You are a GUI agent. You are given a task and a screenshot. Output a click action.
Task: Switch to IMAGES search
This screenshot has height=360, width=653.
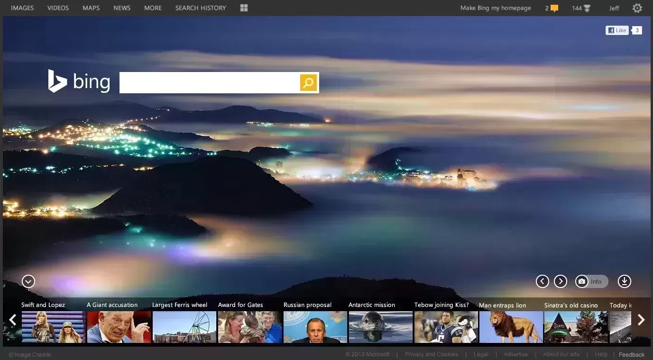click(x=22, y=8)
